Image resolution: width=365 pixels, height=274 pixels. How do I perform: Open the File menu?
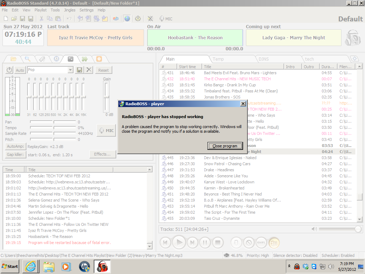point(5,10)
